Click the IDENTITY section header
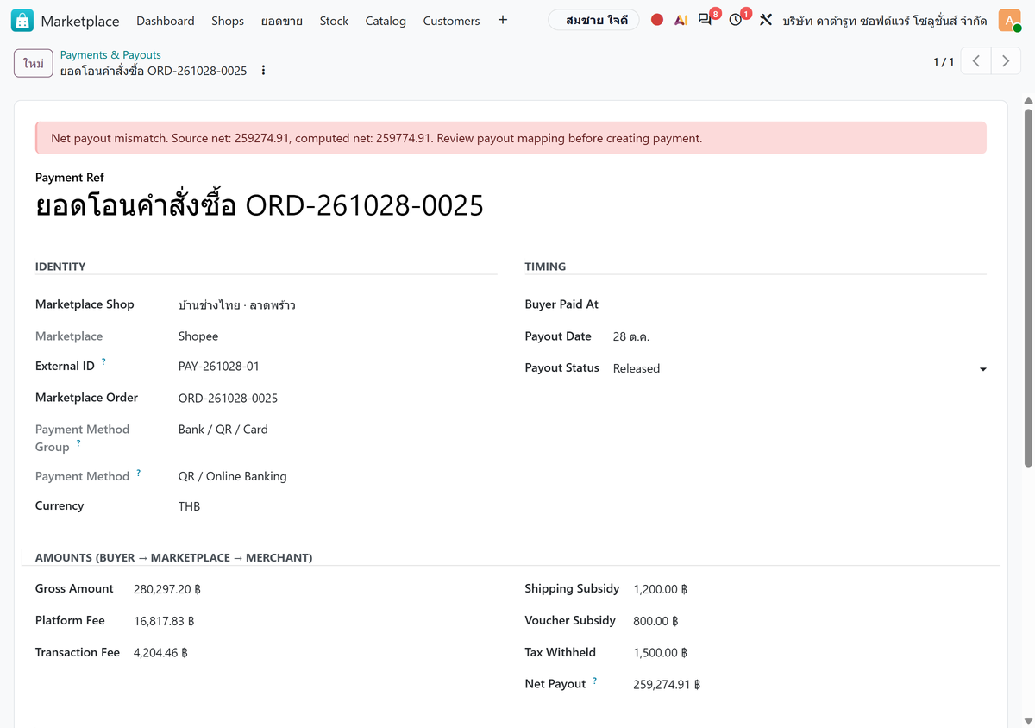 tap(60, 267)
